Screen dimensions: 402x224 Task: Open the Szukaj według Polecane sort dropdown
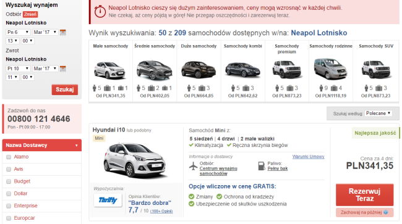(x=378, y=114)
